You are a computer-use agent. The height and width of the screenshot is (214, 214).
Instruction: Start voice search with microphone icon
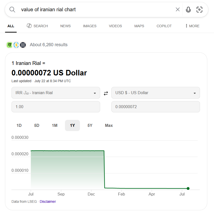(x=188, y=9)
